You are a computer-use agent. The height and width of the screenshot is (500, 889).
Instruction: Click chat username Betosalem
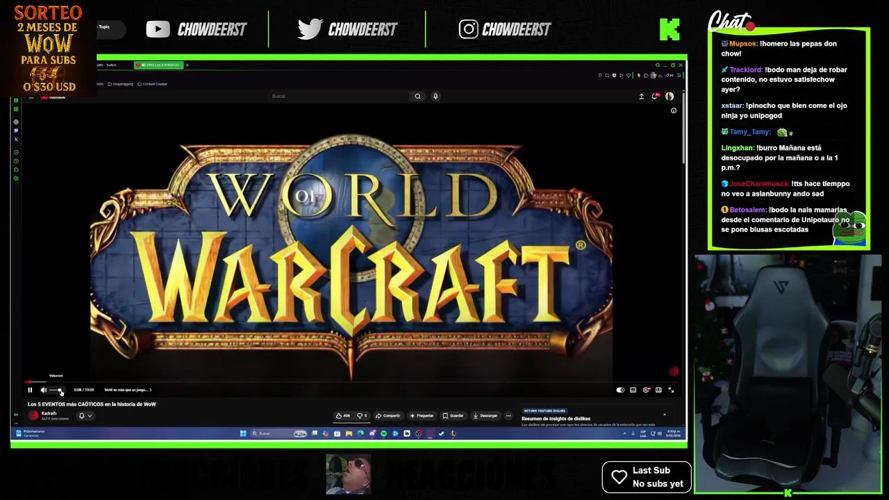747,210
